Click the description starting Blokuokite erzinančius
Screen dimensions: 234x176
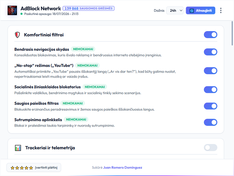click(x=85, y=109)
